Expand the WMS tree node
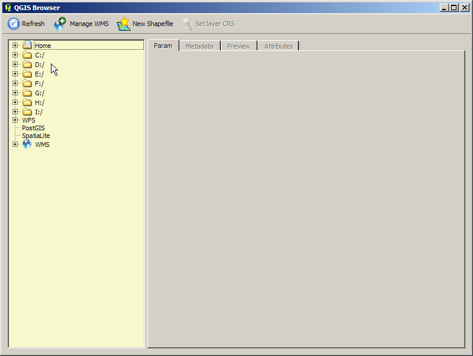 click(x=15, y=145)
